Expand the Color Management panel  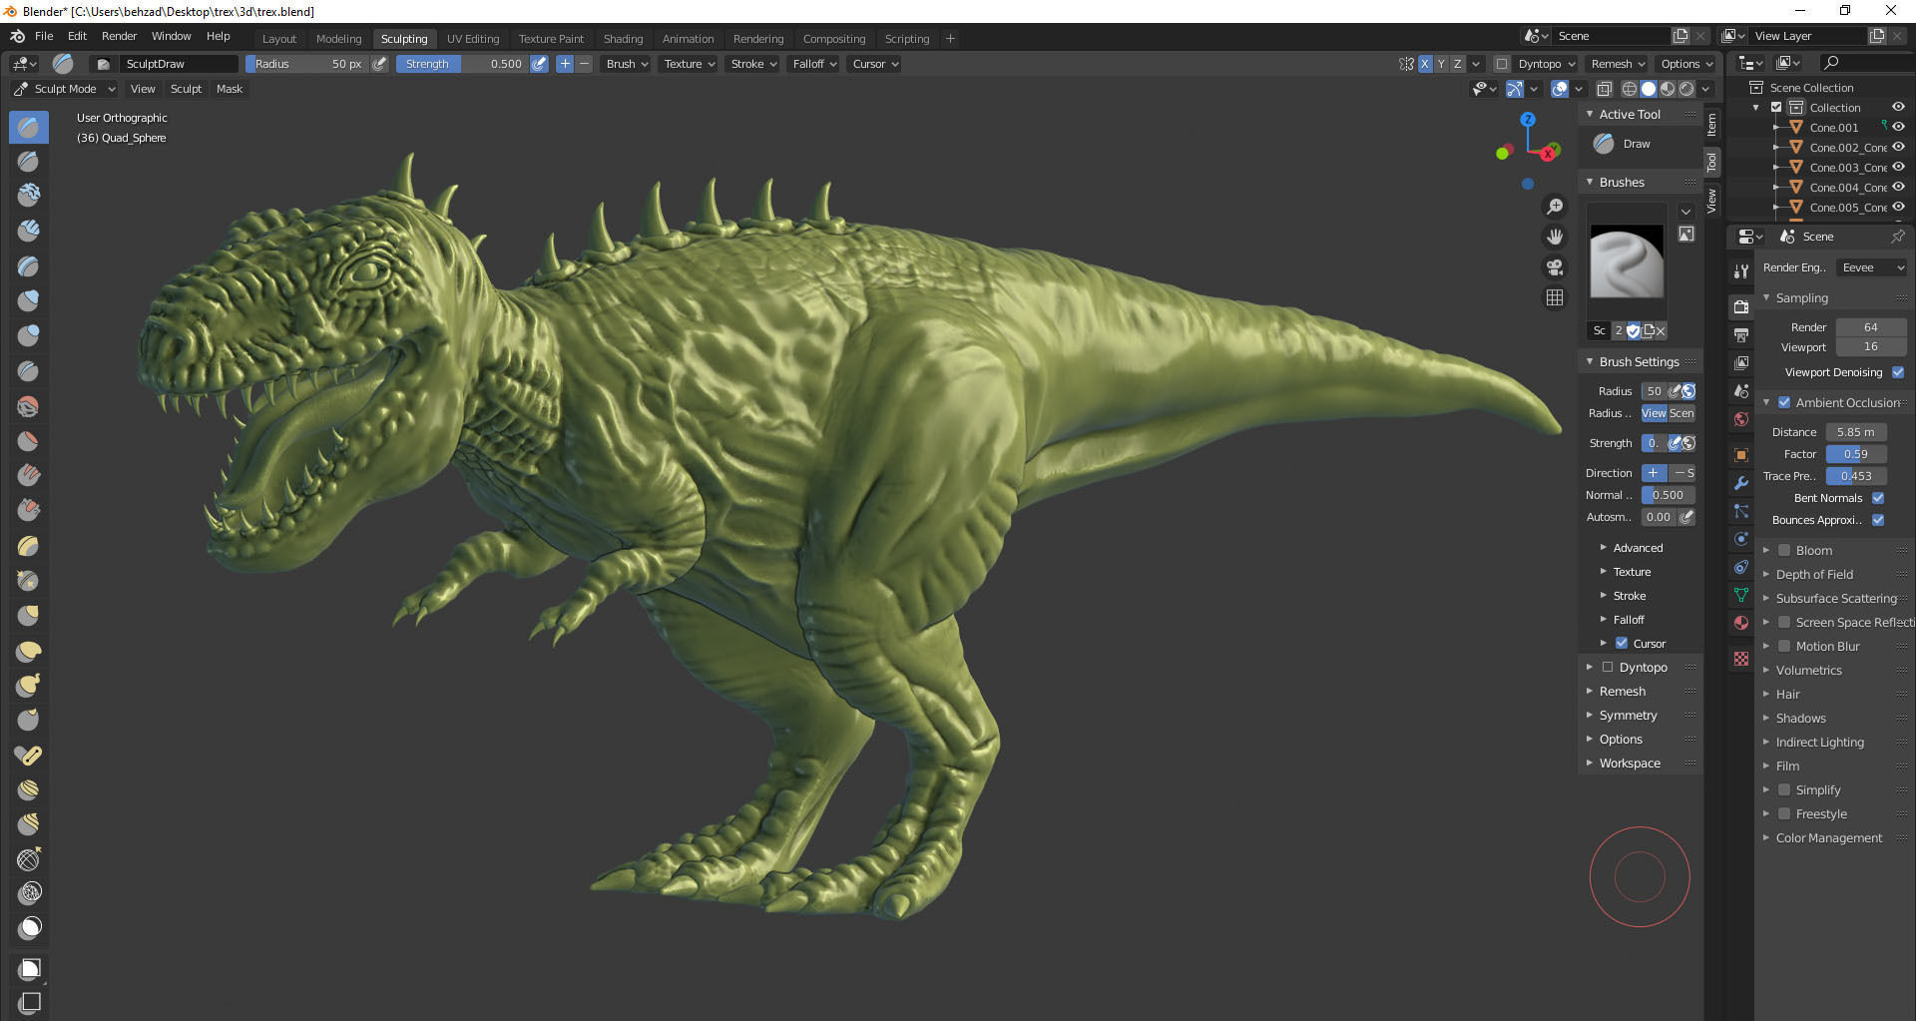1828,838
